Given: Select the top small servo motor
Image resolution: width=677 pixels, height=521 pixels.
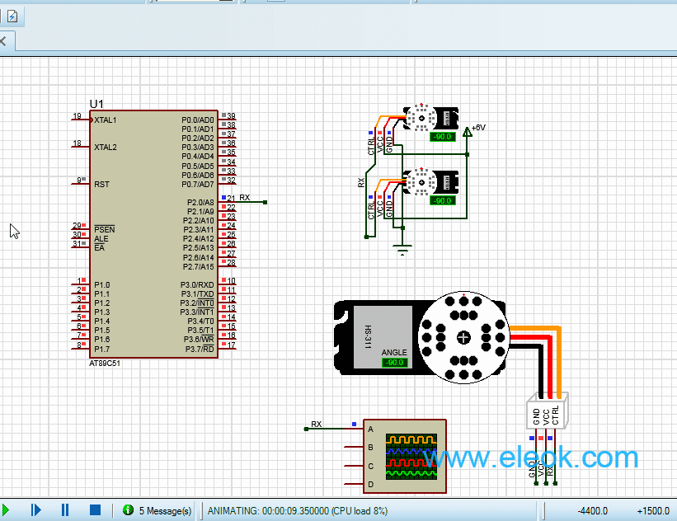Looking at the screenshot, I should point(430,118).
